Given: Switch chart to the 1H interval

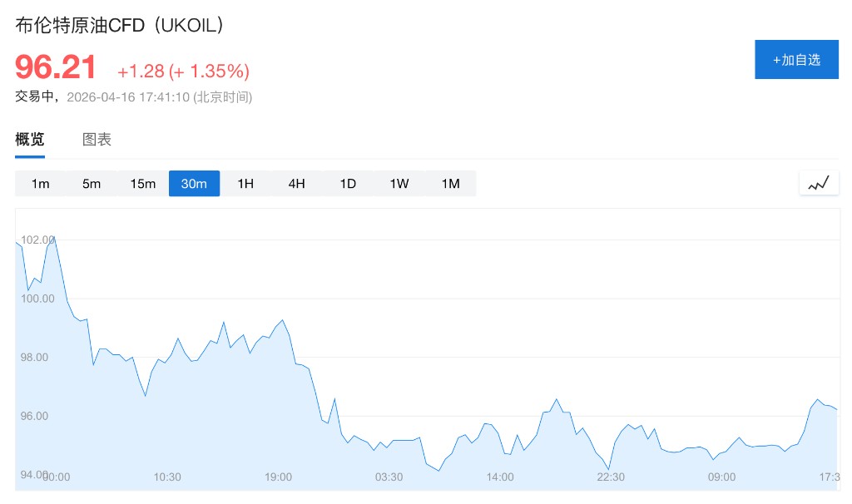Looking at the screenshot, I should 245,184.
